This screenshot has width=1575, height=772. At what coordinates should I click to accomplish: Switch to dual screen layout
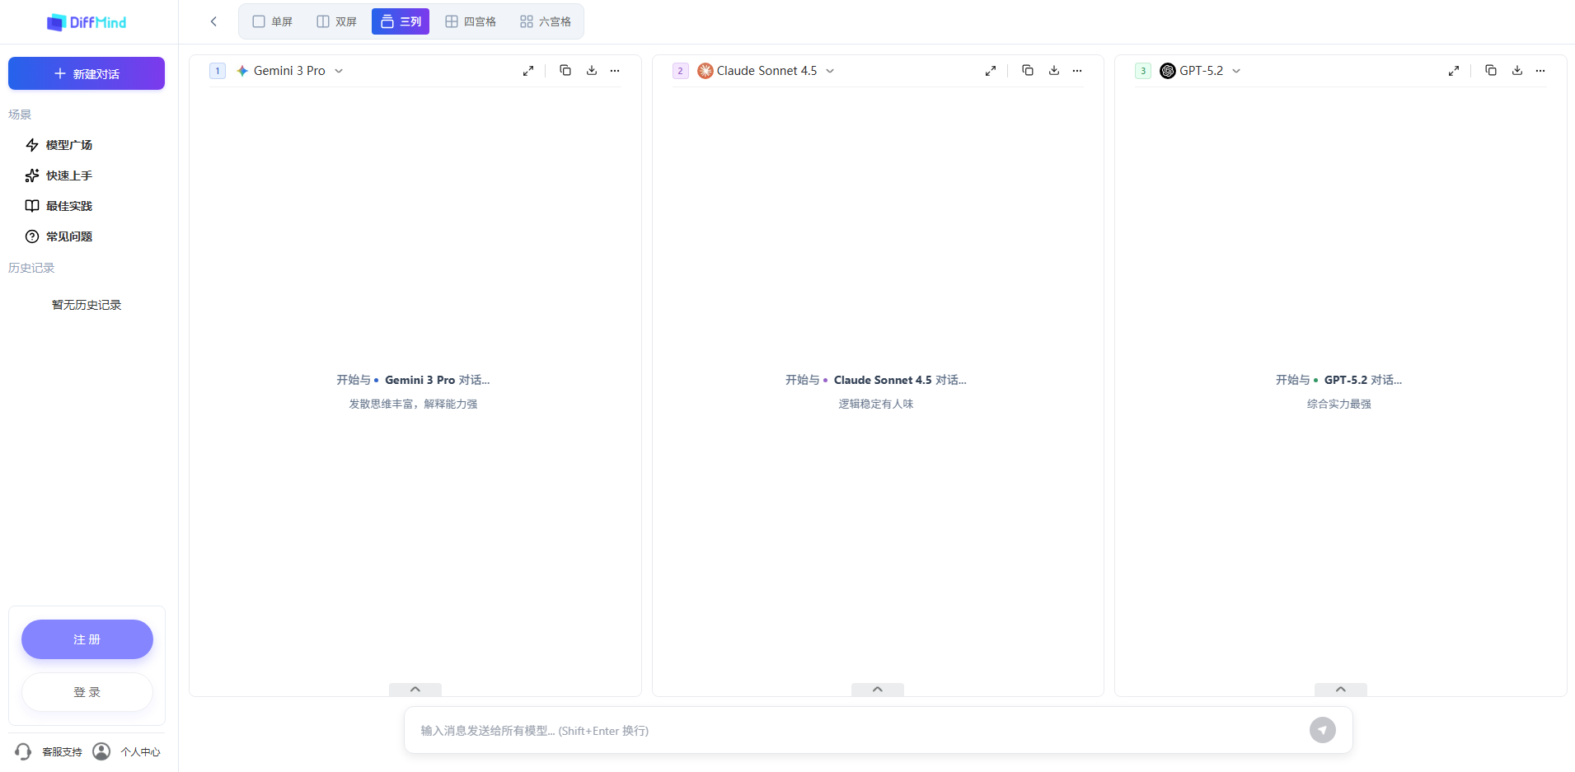tap(337, 21)
